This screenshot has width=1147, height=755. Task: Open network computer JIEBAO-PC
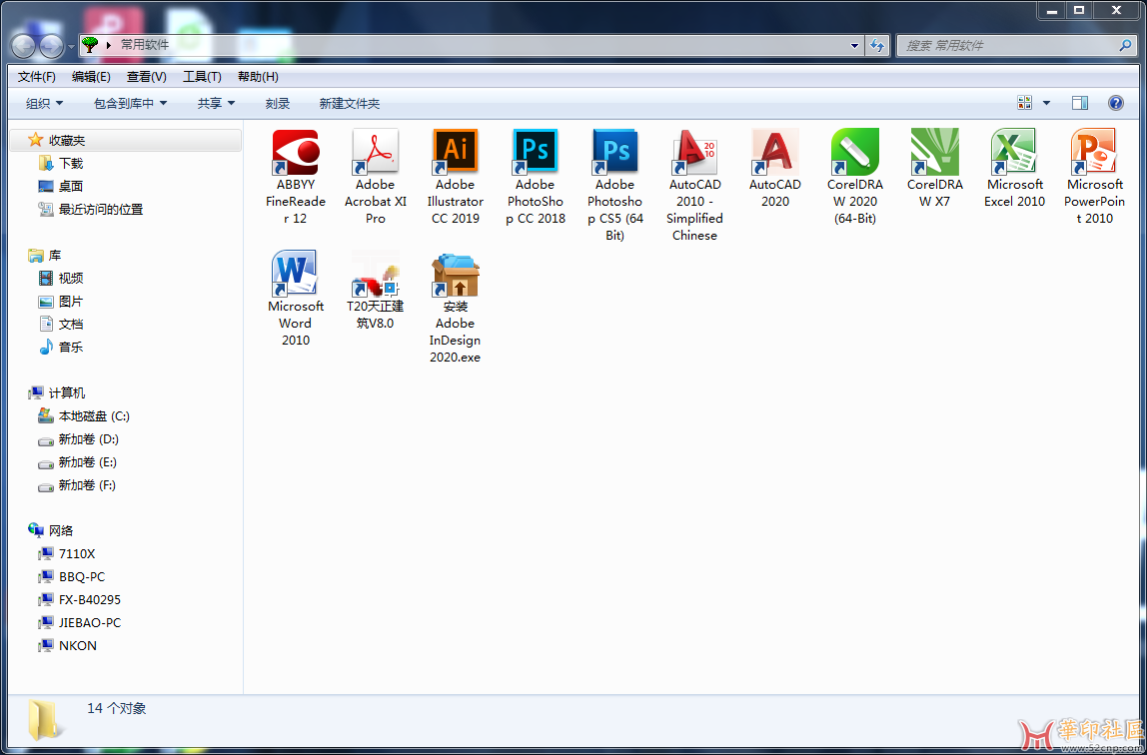pos(90,623)
